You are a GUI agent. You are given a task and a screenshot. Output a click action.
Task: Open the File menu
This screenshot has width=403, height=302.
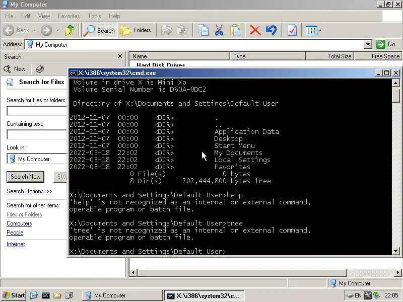tap(9, 16)
